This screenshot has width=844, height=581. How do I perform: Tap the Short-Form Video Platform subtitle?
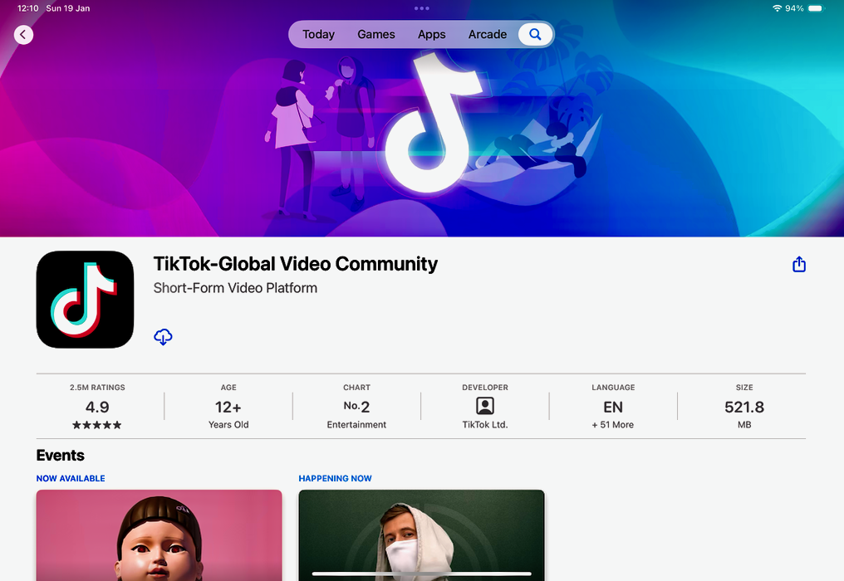[235, 288]
